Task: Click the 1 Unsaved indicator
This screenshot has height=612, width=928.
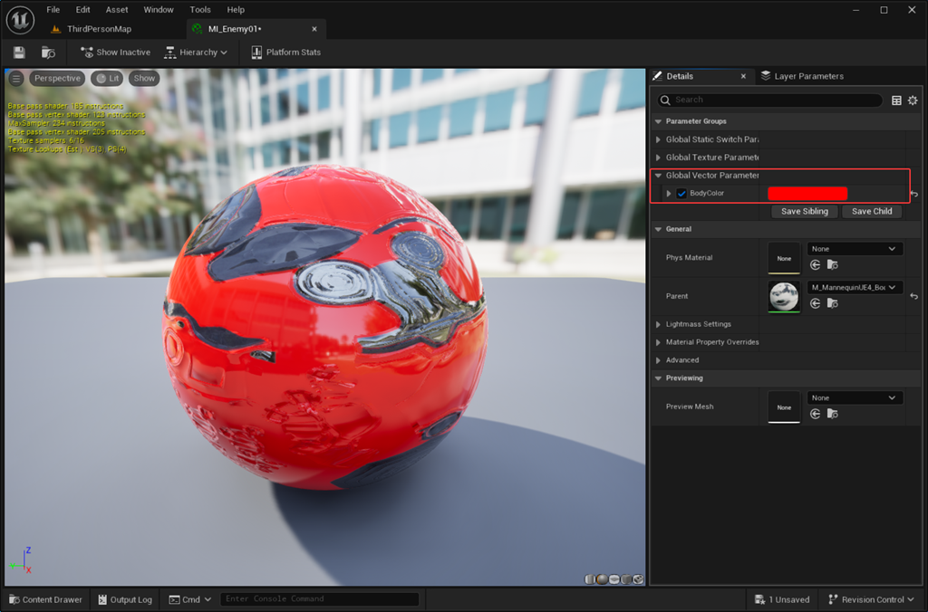Action: pos(782,599)
